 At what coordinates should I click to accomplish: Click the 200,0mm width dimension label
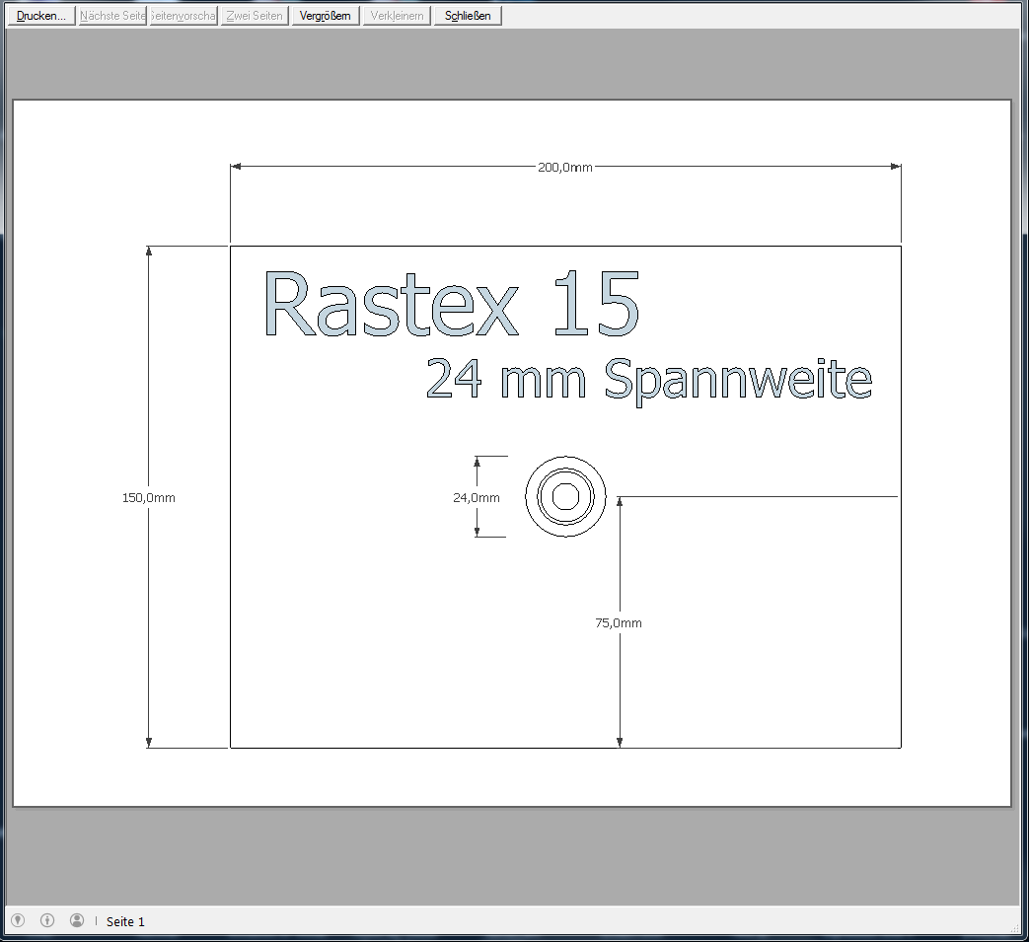(564, 168)
